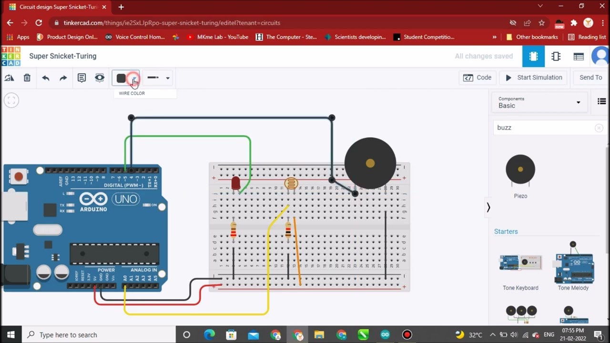
Task: Open Voice Control Hom... bookmark
Action: coord(135,37)
